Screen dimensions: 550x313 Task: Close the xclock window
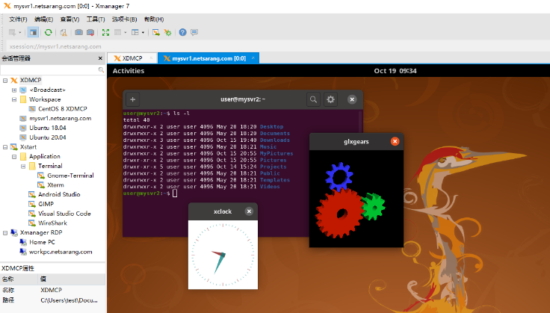pos(249,211)
